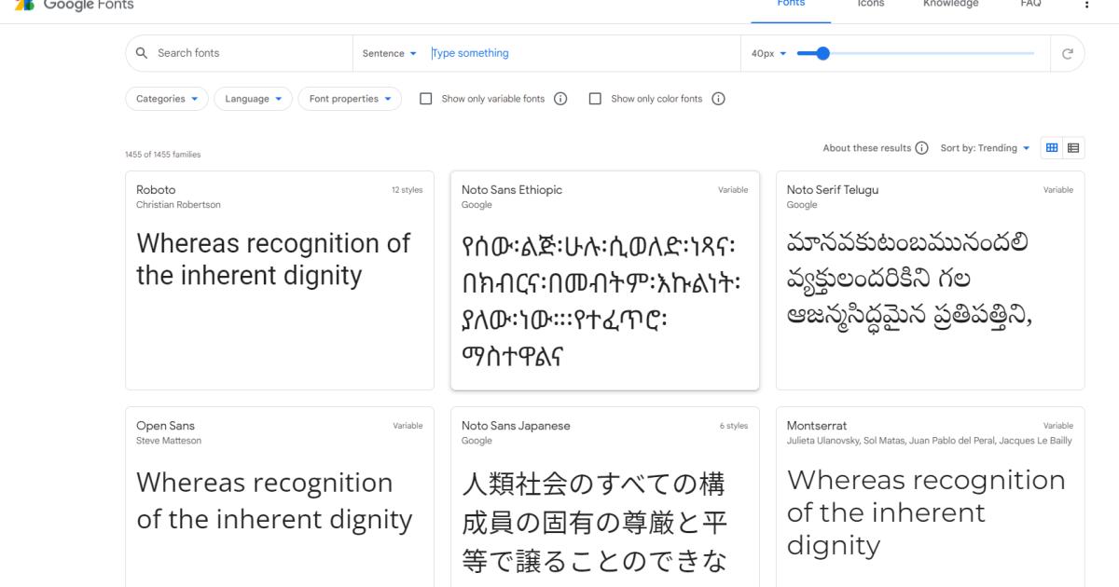Adjust the font size slider
The height and width of the screenshot is (587, 1119).
click(x=822, y=53)
